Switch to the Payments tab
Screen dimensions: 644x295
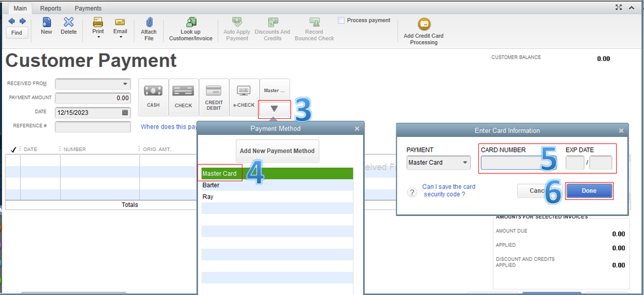click(x=88, y=8)
